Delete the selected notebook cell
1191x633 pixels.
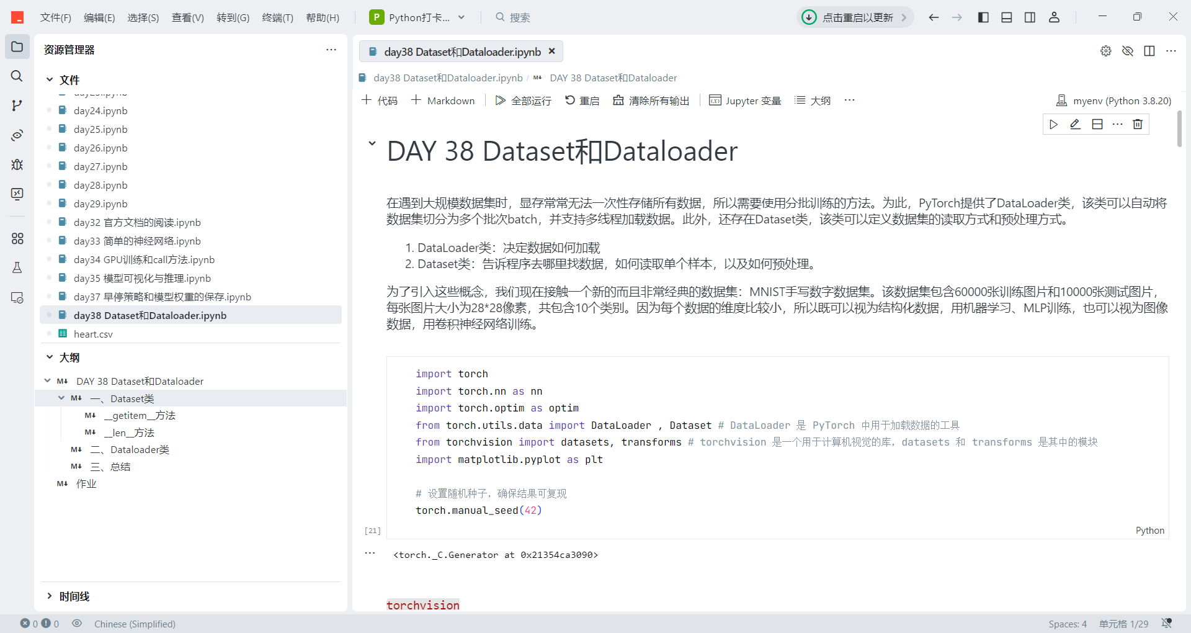pos(1138,124)
